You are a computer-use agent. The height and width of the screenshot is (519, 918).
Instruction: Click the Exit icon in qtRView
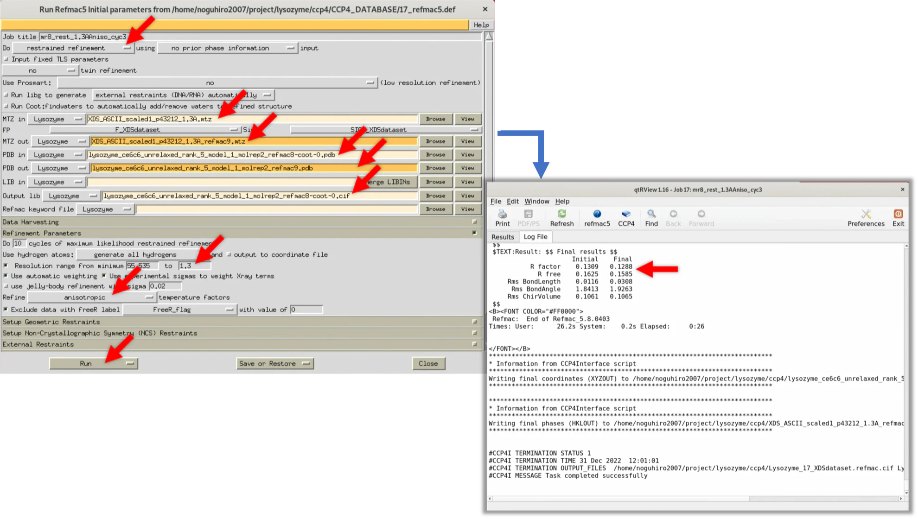pyautogui.click(x=898, y=218)
